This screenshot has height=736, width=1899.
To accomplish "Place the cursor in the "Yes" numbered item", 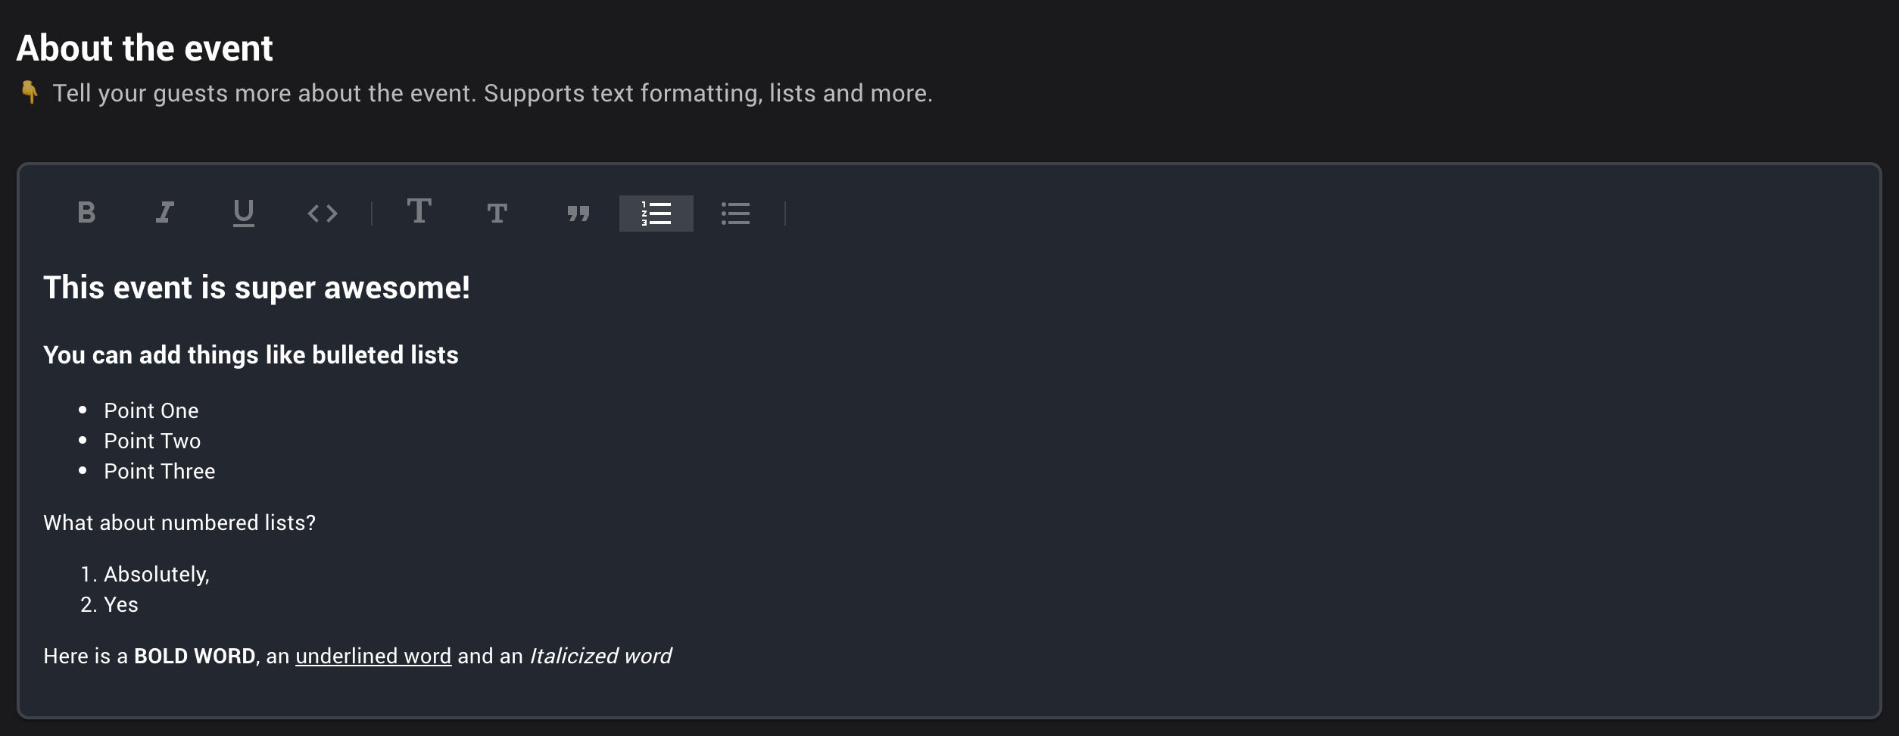I will tap(121, 604).
